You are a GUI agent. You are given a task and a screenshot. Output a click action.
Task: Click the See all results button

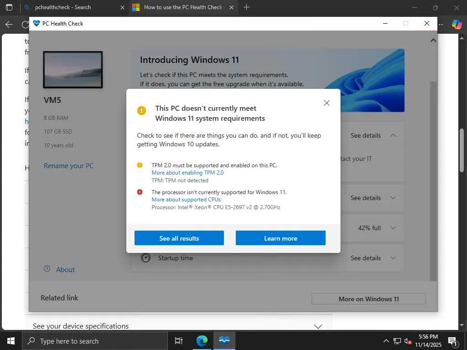pyautogui.click(x=179, y=238)
